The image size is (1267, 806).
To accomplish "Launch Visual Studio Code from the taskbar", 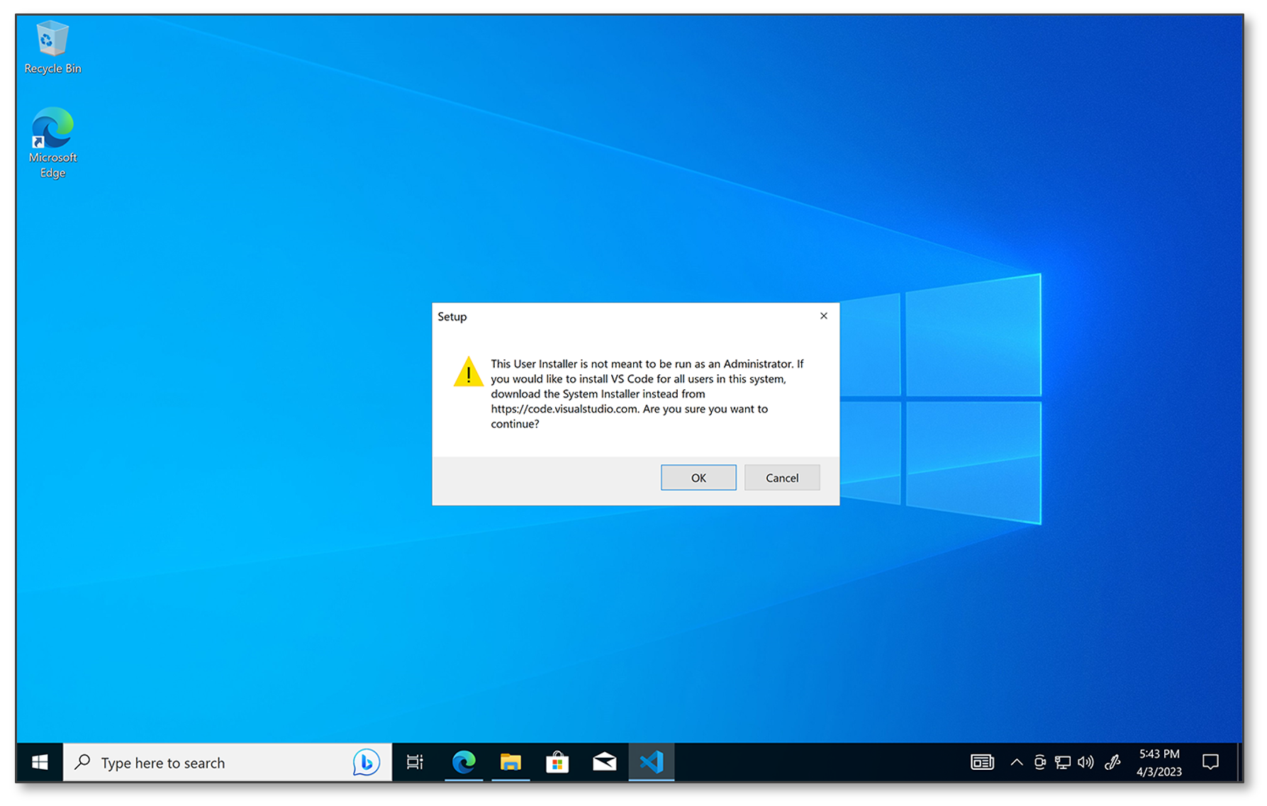I will pyautogui.click(x=651, y=762).
